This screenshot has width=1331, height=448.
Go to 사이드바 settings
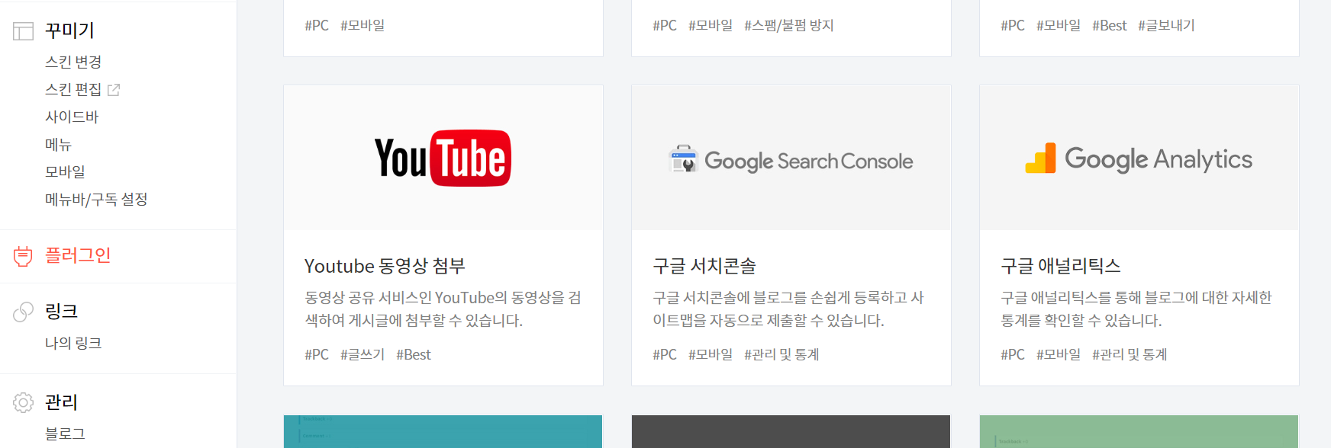click(x=72, y=117)
